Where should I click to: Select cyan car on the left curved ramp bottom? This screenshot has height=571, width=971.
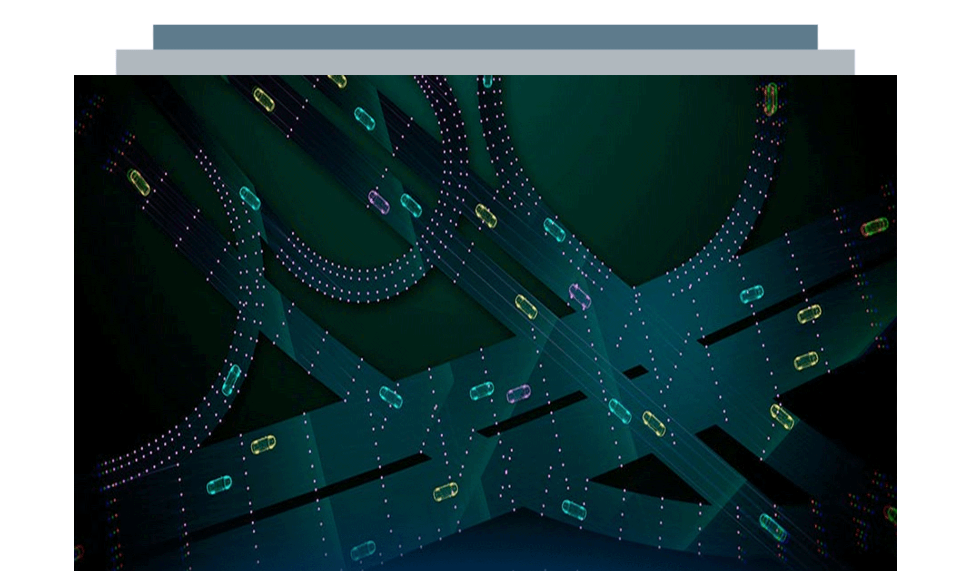[231, 379]
